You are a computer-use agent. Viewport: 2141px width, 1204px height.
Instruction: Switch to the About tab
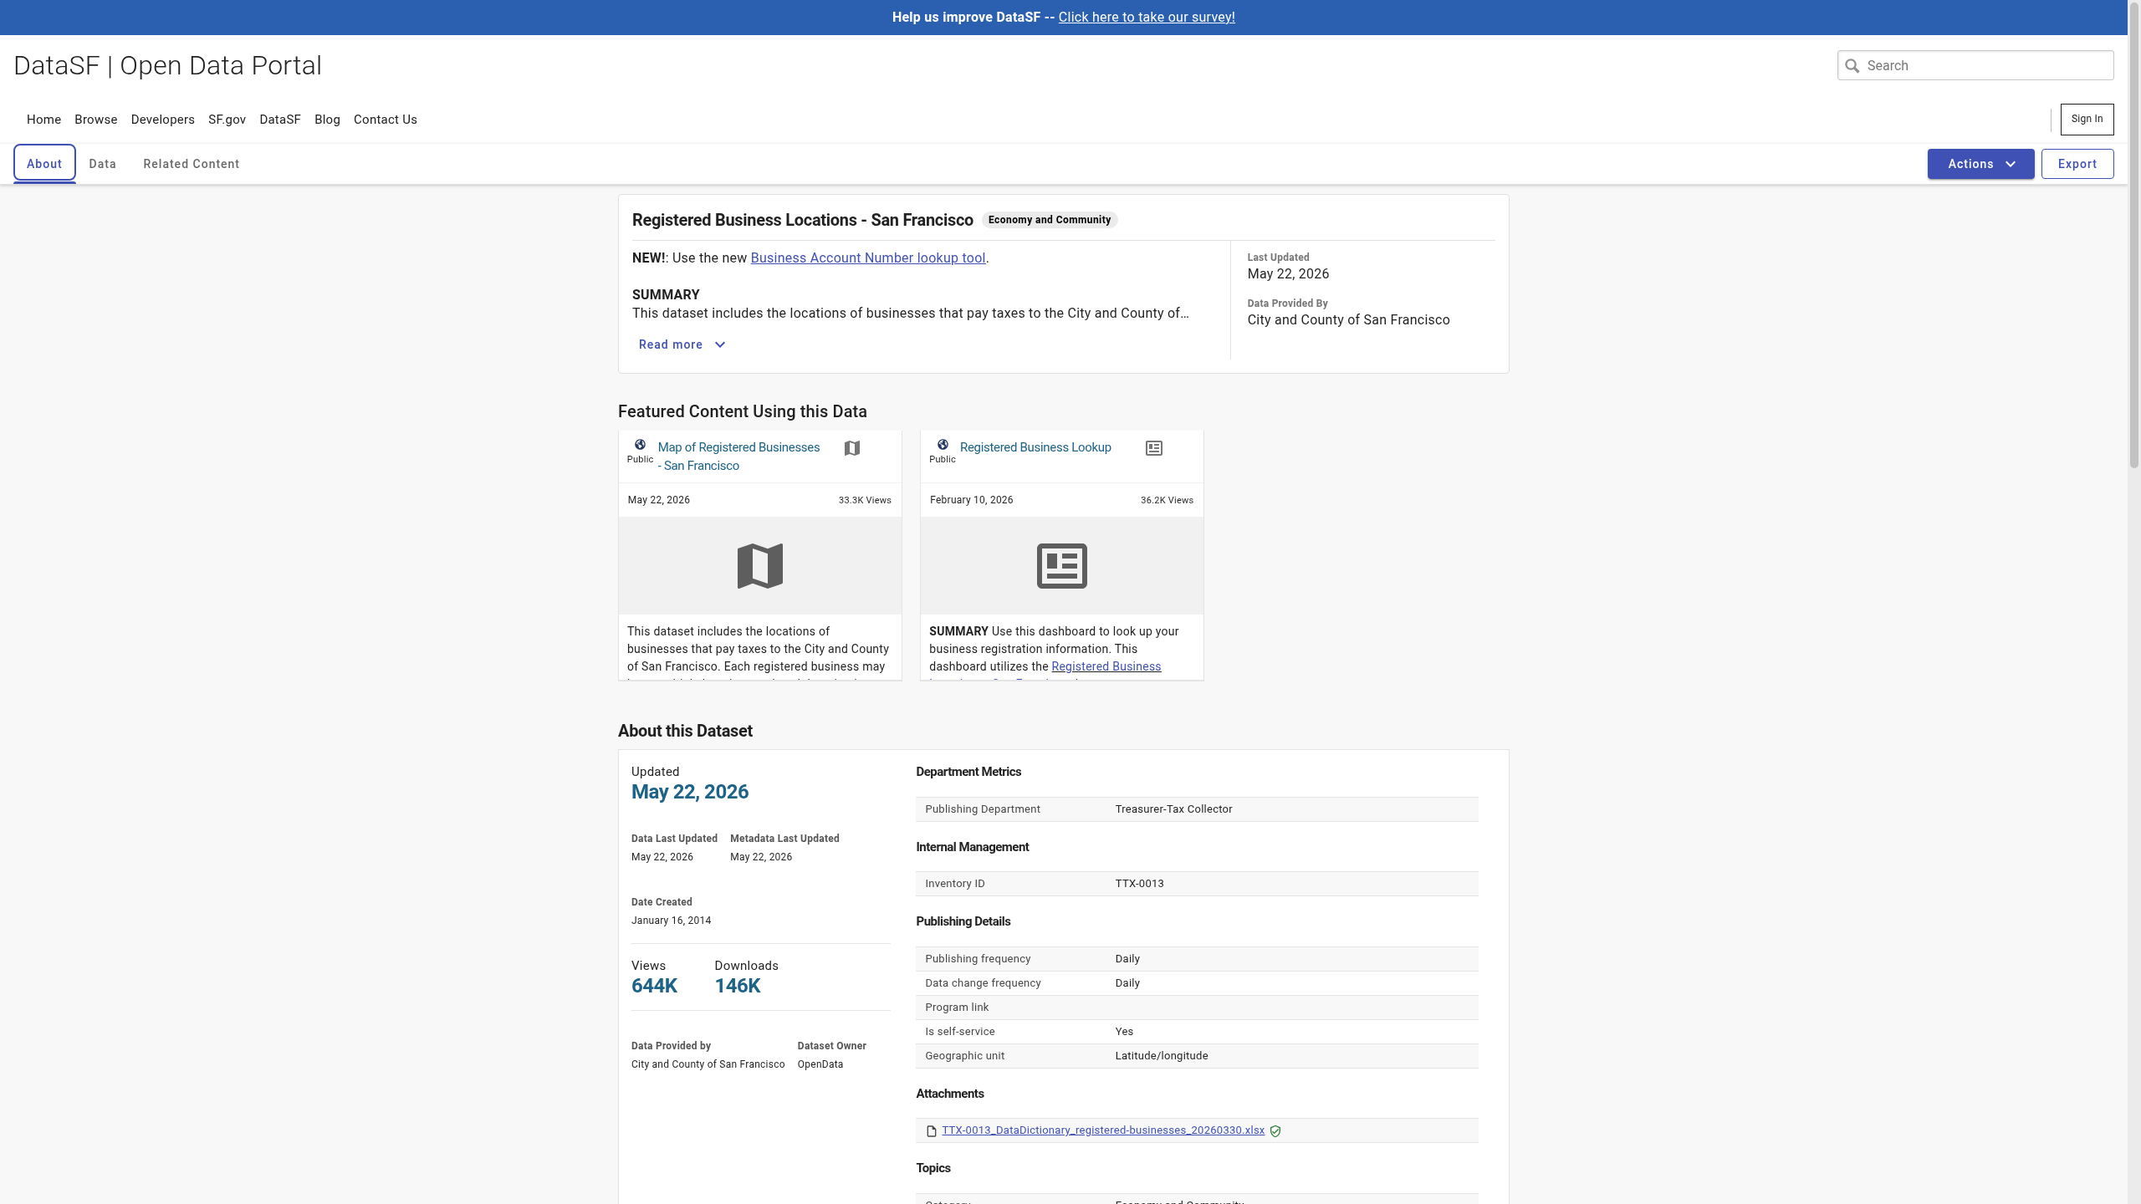(44, 164)
